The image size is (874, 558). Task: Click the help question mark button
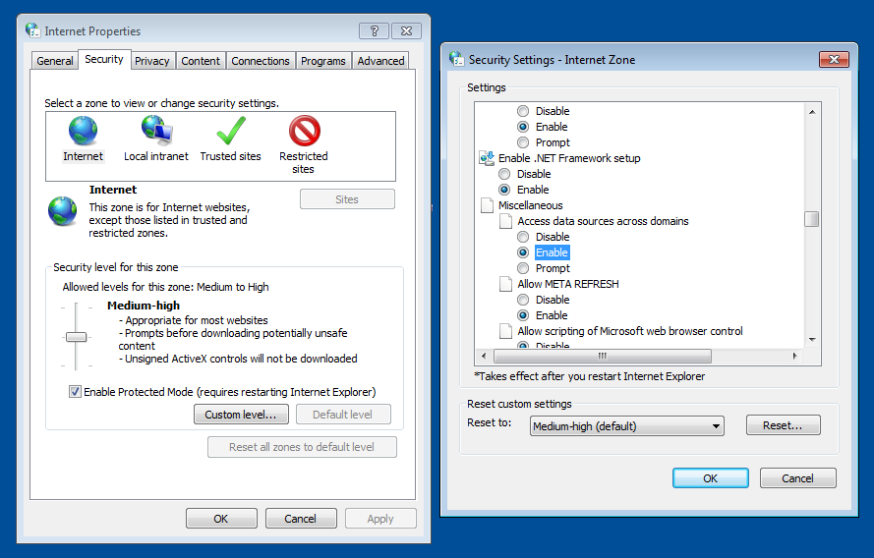coord(374,30)
